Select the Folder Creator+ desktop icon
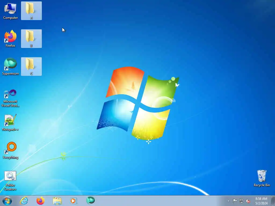275x206 pixels. click(x=10, y=181)
